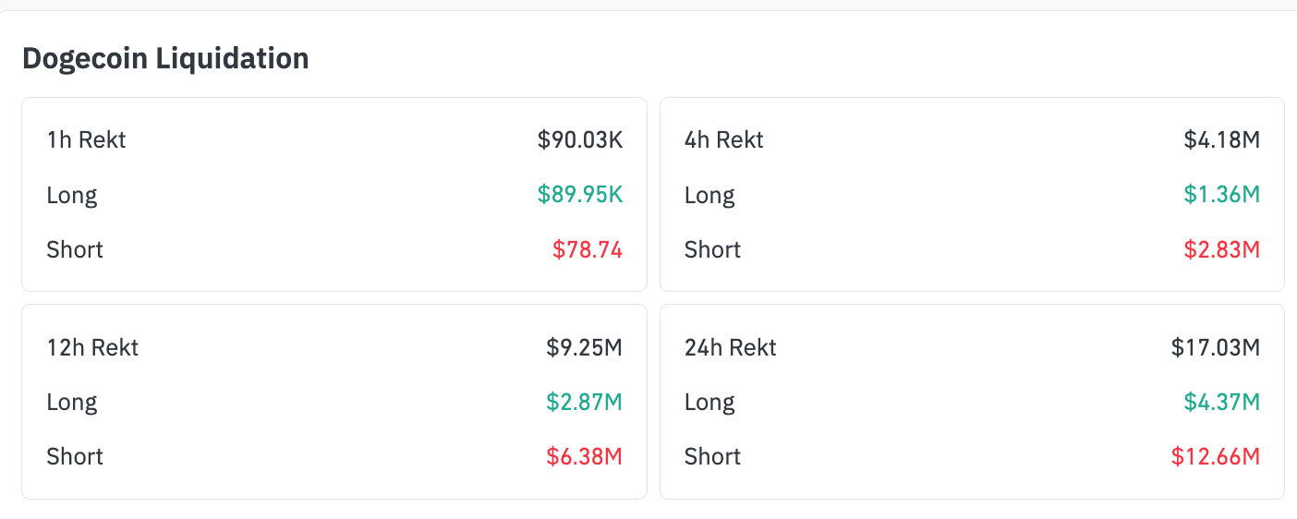The image size is (1297, 519).
Task: Select the 24h Rekt label
Action: [731, 348]
